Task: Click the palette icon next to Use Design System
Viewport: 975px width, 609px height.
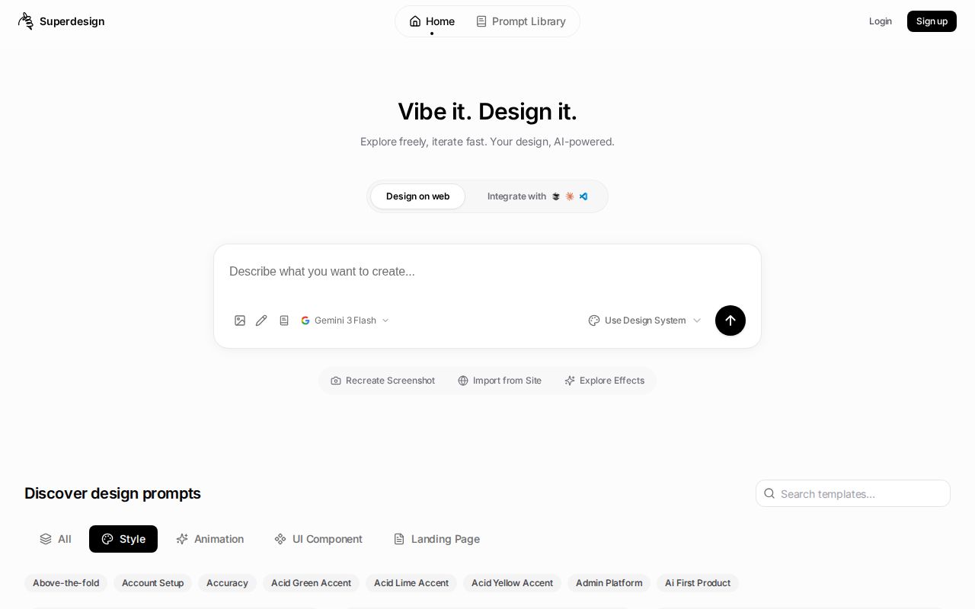Action: 594,320
